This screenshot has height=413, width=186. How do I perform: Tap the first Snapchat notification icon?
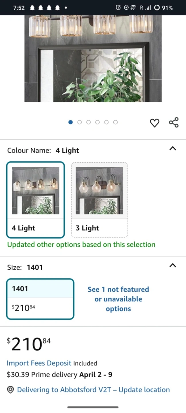click(32, 8)
